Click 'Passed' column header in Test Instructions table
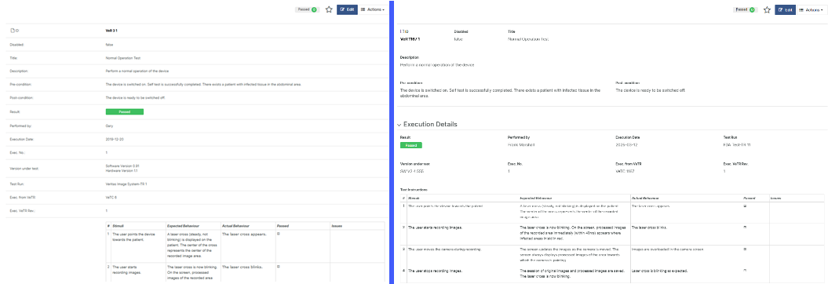828x284 pixels. (749, 198)
